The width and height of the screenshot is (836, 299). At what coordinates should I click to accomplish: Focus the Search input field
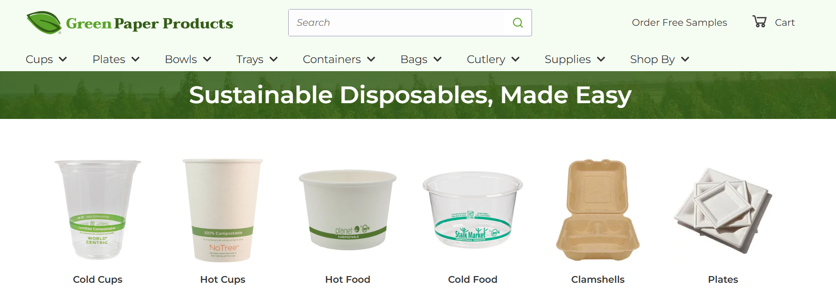click(396, 22)
